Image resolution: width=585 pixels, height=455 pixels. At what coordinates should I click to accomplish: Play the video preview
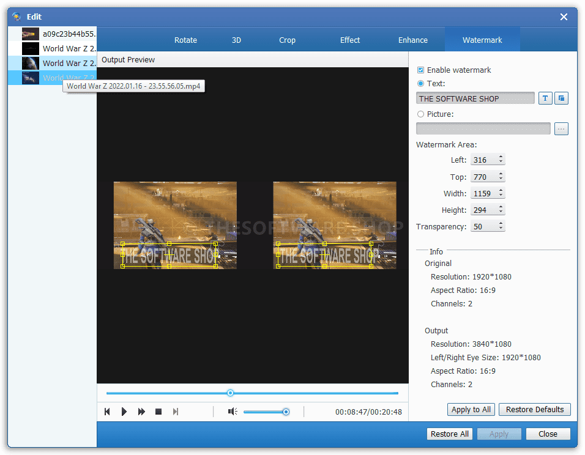coord(124,412)
